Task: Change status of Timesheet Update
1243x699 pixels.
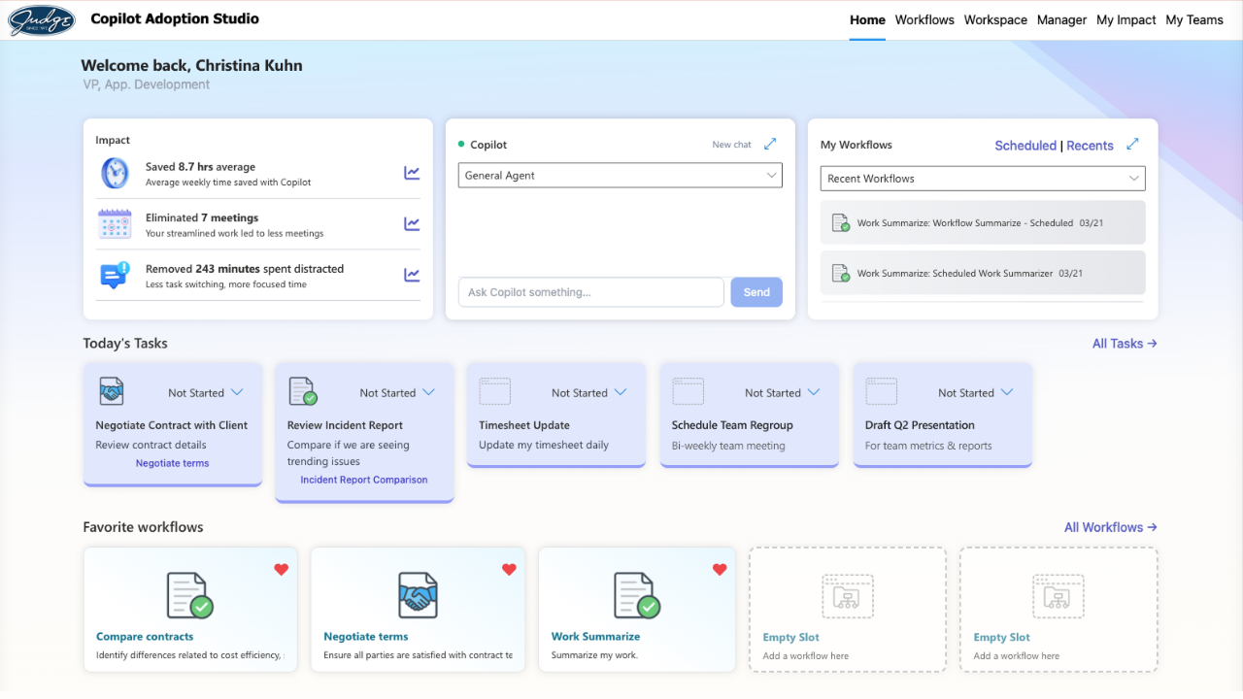Action: pyautogui.click(x=588, y=393)
